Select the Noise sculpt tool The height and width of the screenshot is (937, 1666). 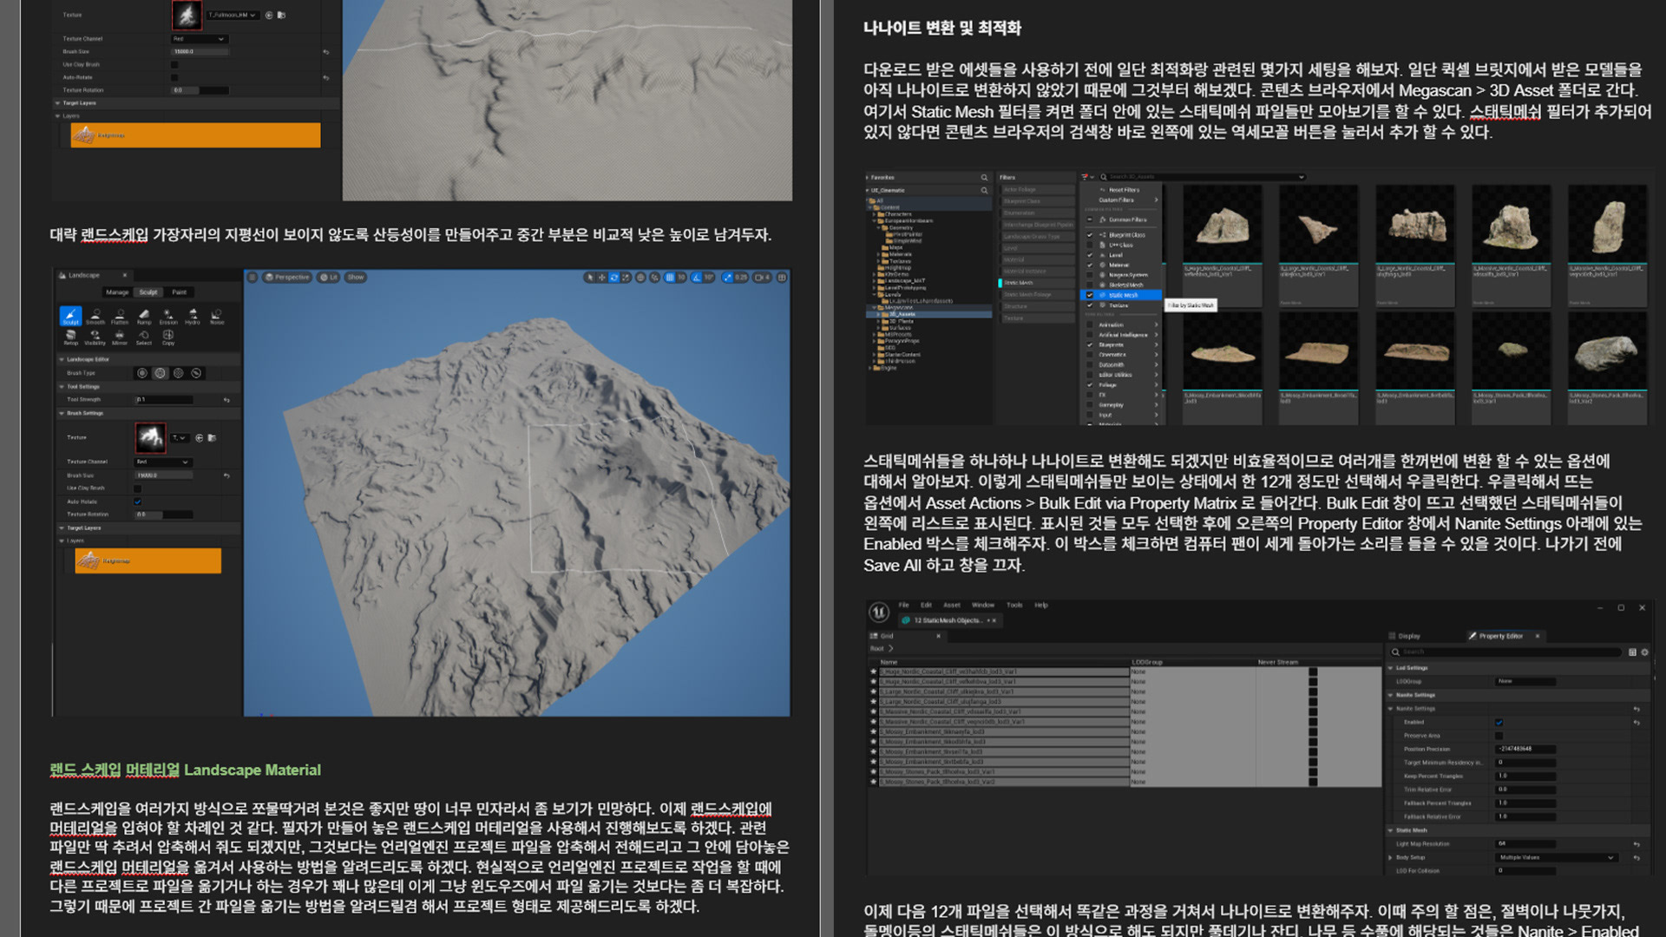[x=217, y=316]
